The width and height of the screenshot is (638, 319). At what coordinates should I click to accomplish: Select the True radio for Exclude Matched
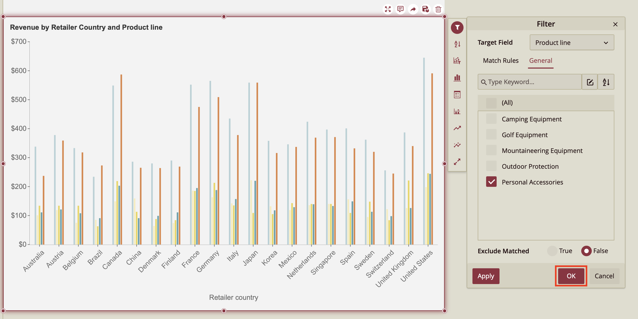(x=552, y=251)
